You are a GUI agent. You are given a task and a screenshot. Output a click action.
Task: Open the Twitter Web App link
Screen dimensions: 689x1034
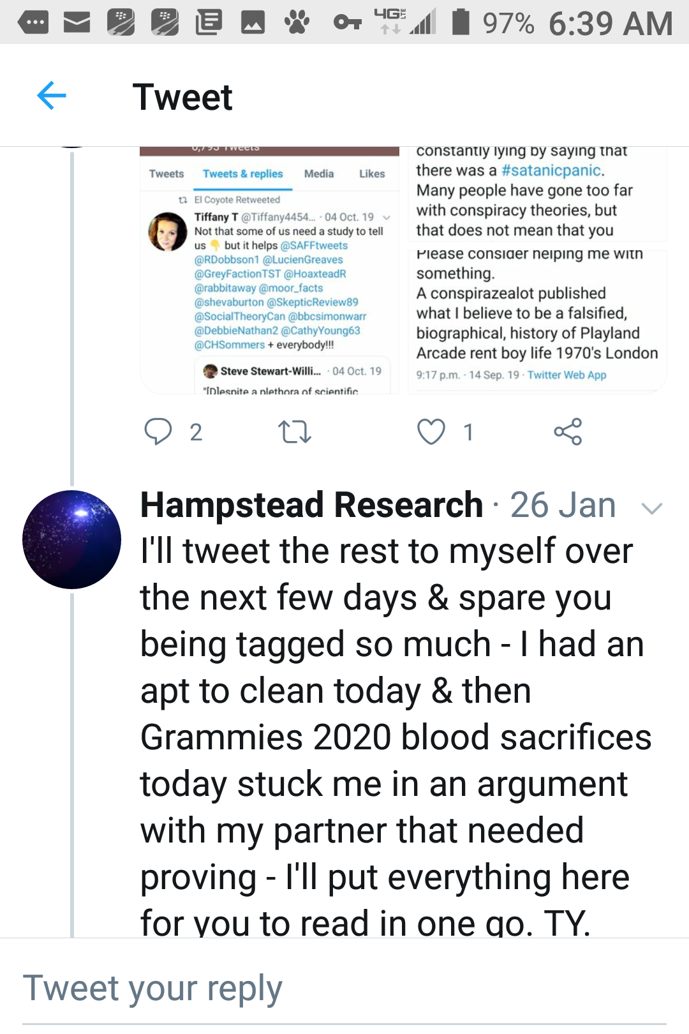tap(567, 375)
